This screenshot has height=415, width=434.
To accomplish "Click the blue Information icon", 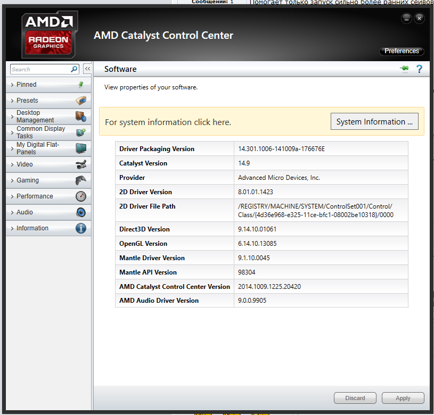I will coord(81,228).
